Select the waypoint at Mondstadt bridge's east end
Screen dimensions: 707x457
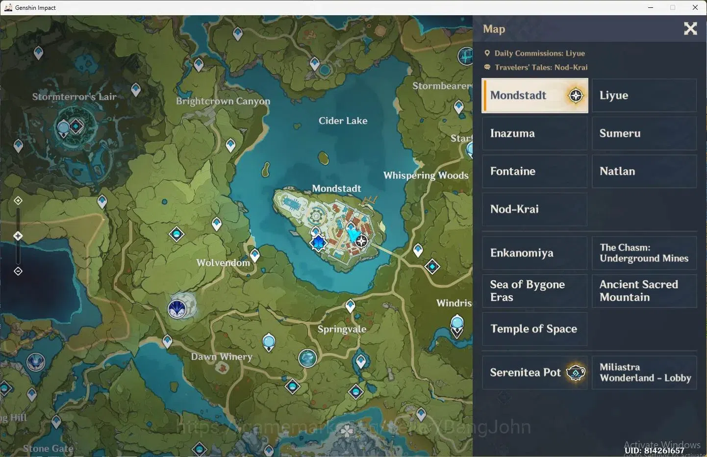coord(418,250)
